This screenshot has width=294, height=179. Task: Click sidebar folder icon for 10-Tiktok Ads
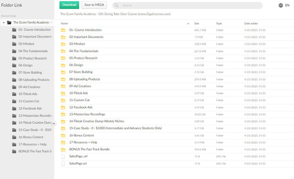pyautogui.click(x=14, y=94)
